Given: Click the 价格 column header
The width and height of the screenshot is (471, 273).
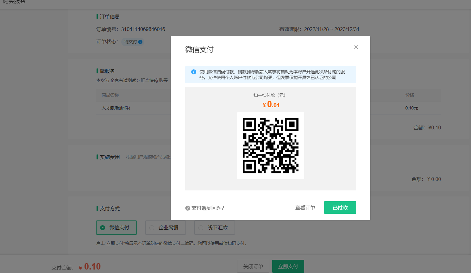Looking at the screenshot, I should [x=410, y=95].
